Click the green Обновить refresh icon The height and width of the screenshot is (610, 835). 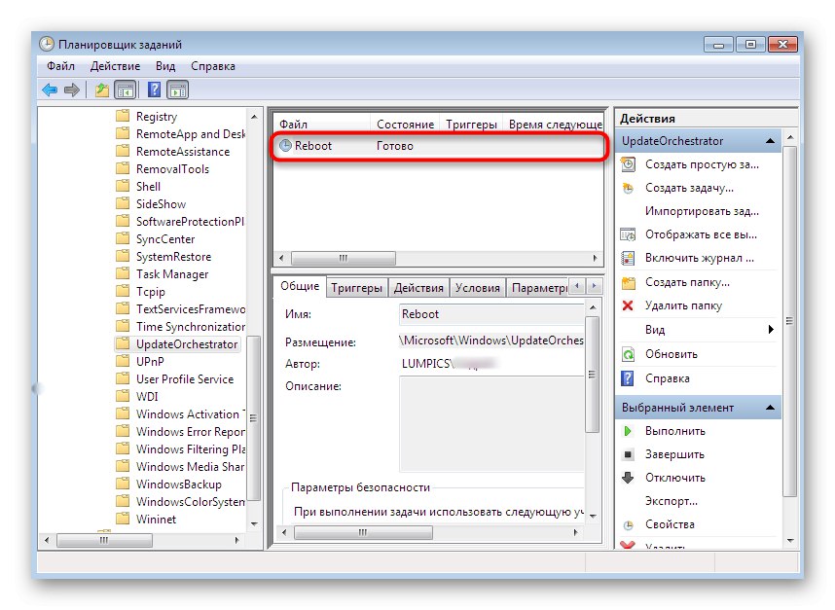[629, 354]
